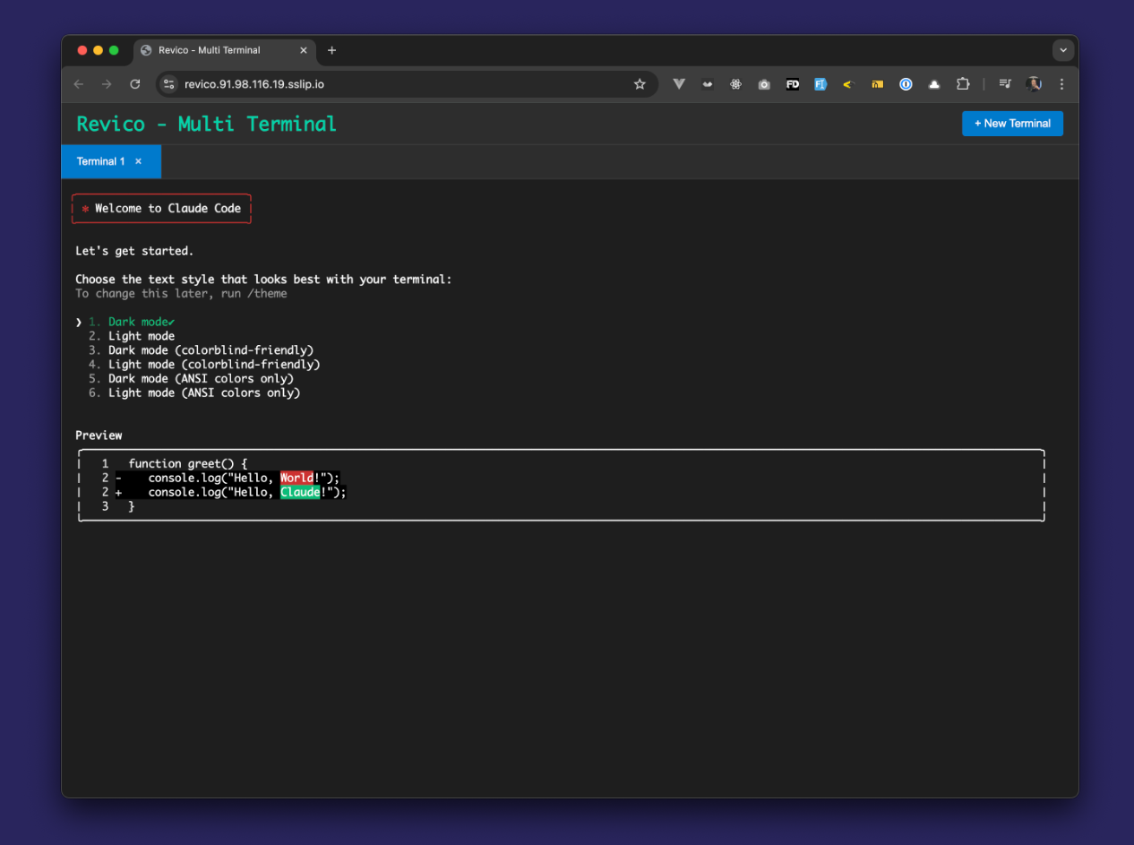Click the Preview label
Image resolution: width=1134 pixels, height=845 pixels.
point(99,435)
